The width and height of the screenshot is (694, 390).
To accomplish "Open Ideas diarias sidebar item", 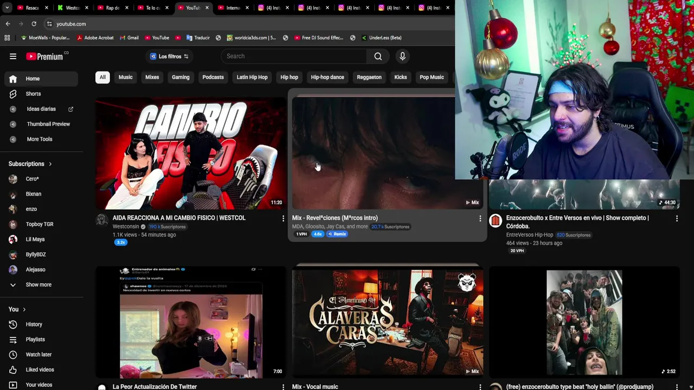I will pyautogui.click(x=41, y=109).
